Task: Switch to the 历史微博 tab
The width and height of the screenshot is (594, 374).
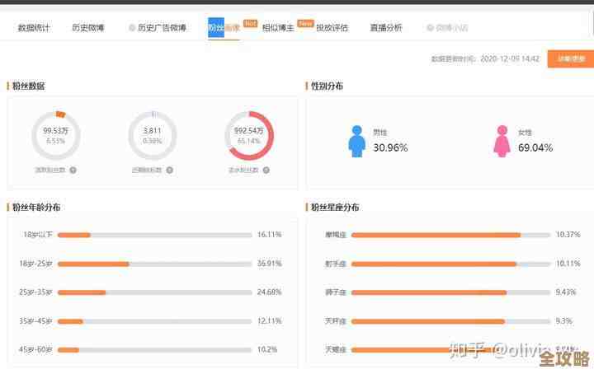Action: [88, 28]
